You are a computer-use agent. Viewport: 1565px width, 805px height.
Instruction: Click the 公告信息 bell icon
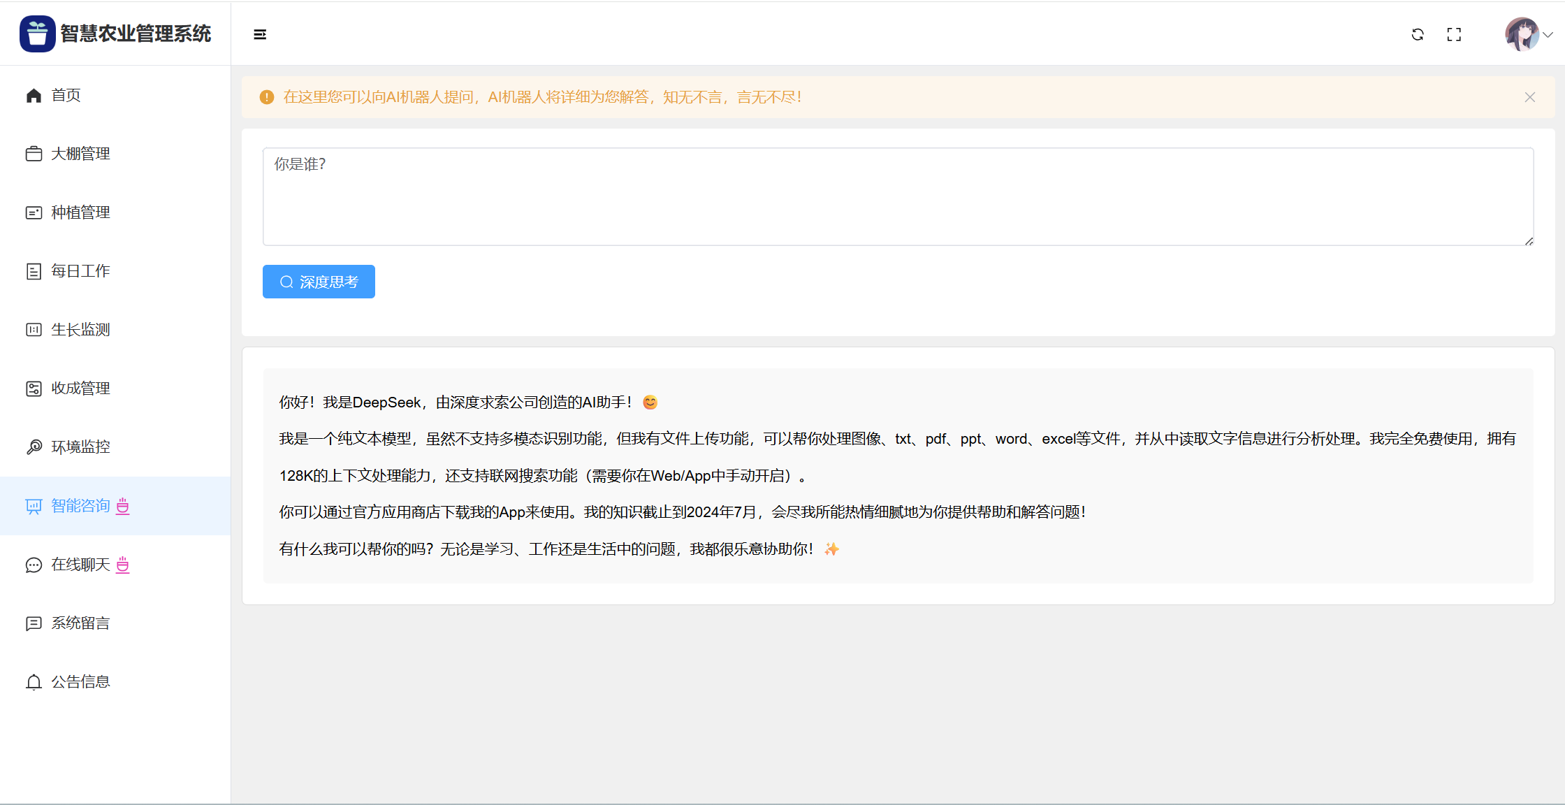point(34,682)
